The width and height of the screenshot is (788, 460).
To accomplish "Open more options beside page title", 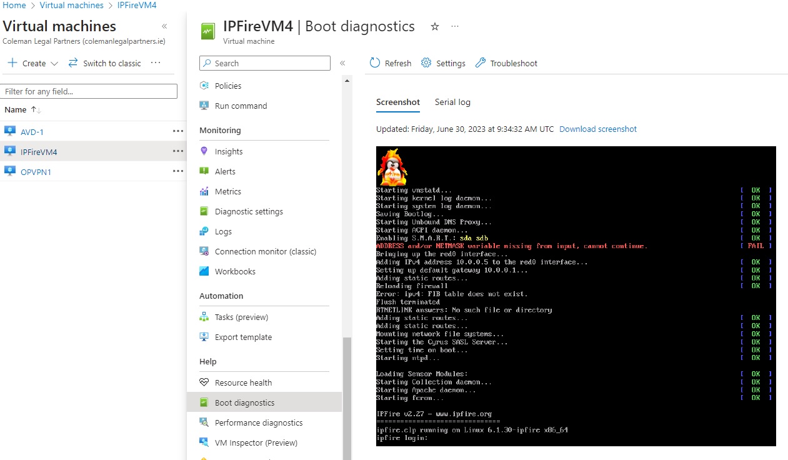I will pyautogui.click(x=455, y=26).
